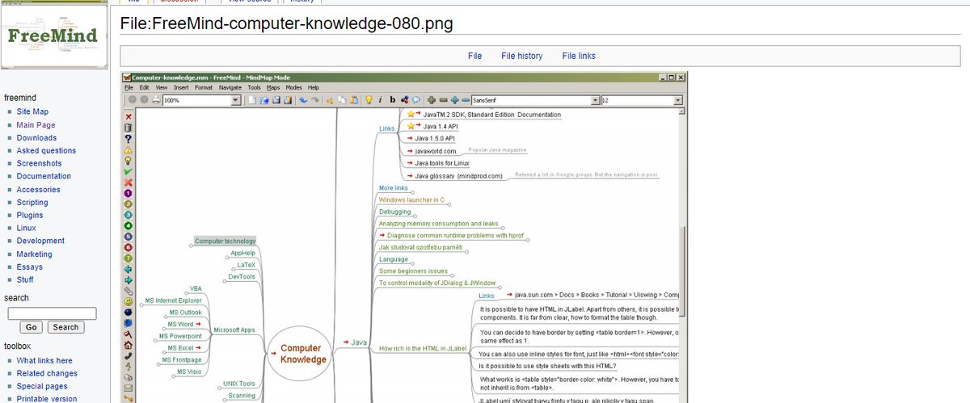Add the blue question mark icon

click(128, 138)
